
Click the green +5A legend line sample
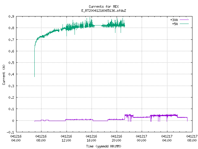184,24
